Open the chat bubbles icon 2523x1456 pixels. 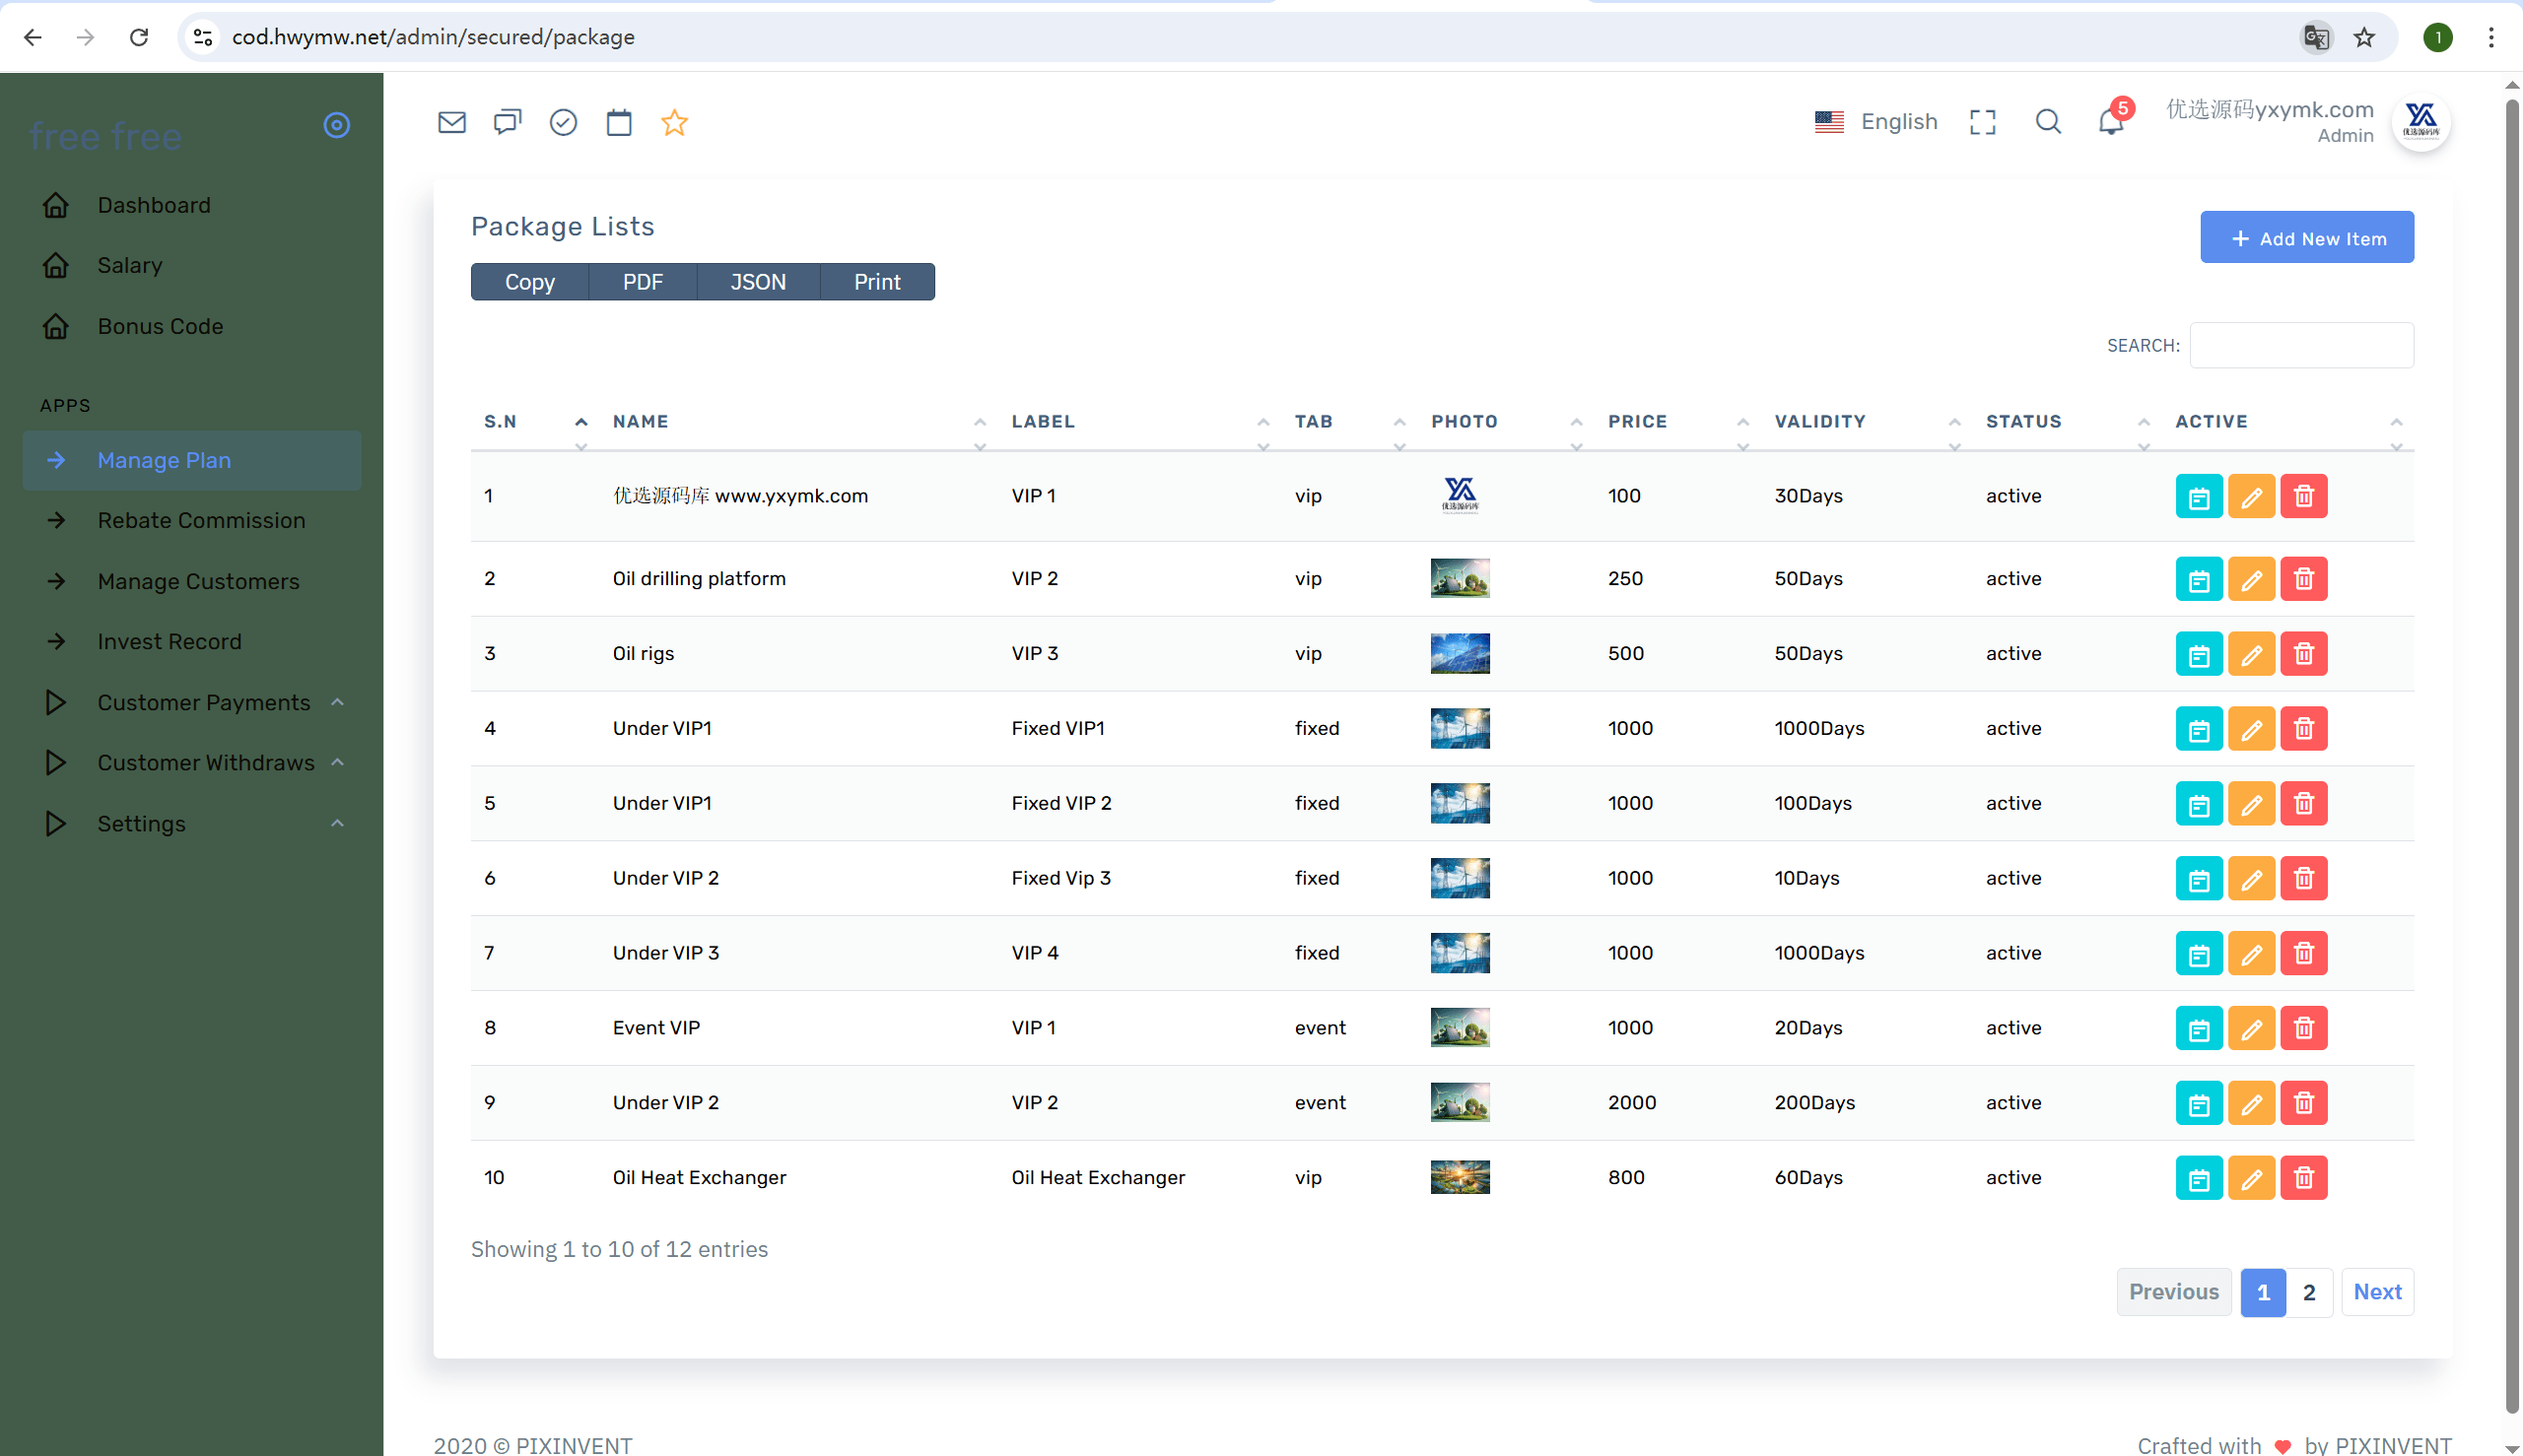[x=509, y=122]
